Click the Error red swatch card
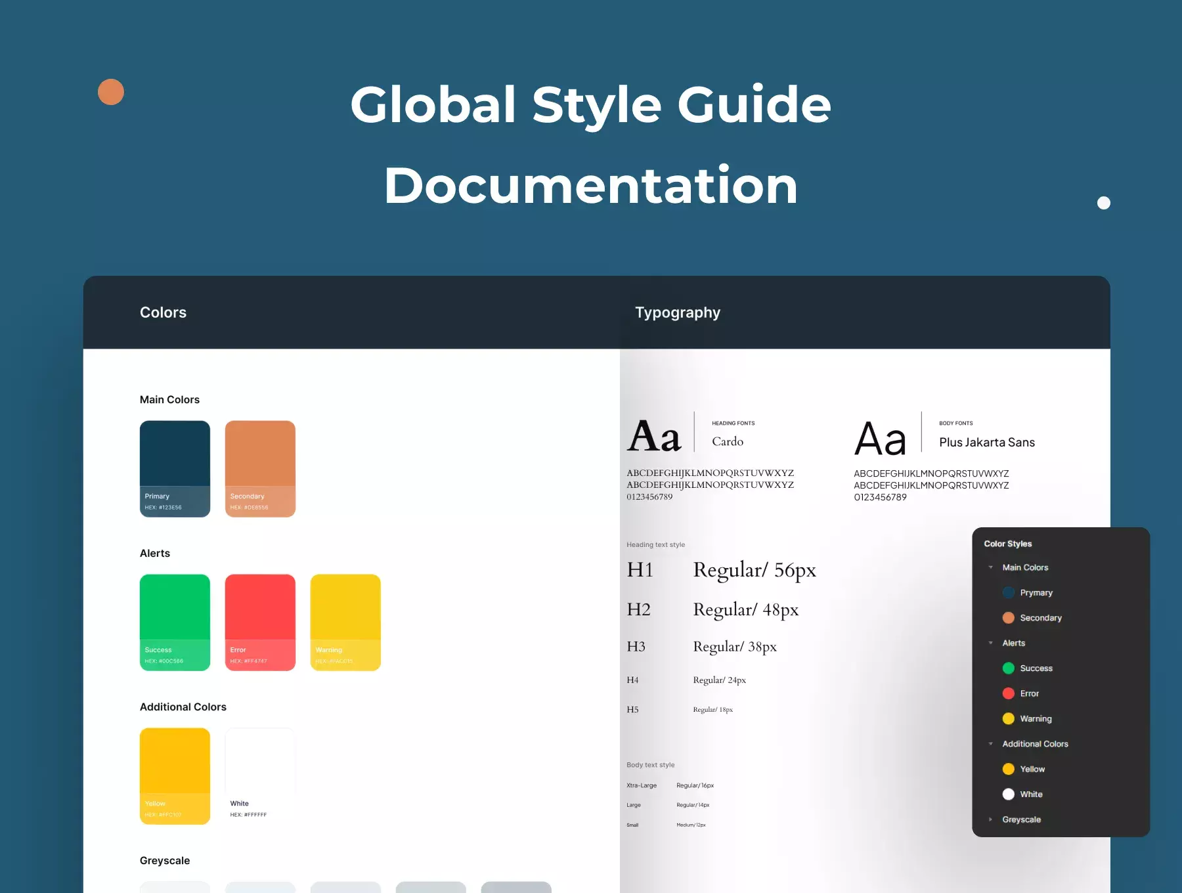 point(260,622)
